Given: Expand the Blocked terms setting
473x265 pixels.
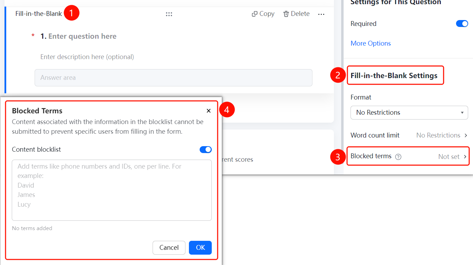Looking at the screenshot, I should [409, 157].
